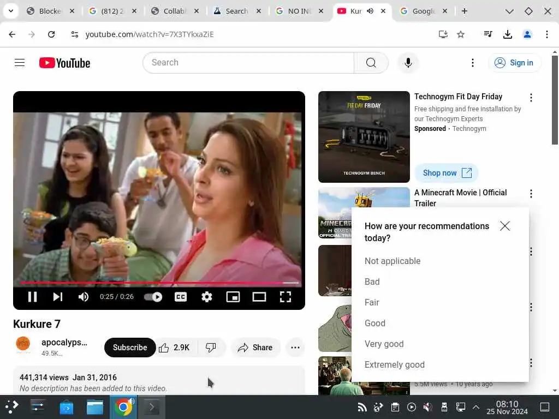
Task: Enable miniplayer mode
Action: (233, 297)
